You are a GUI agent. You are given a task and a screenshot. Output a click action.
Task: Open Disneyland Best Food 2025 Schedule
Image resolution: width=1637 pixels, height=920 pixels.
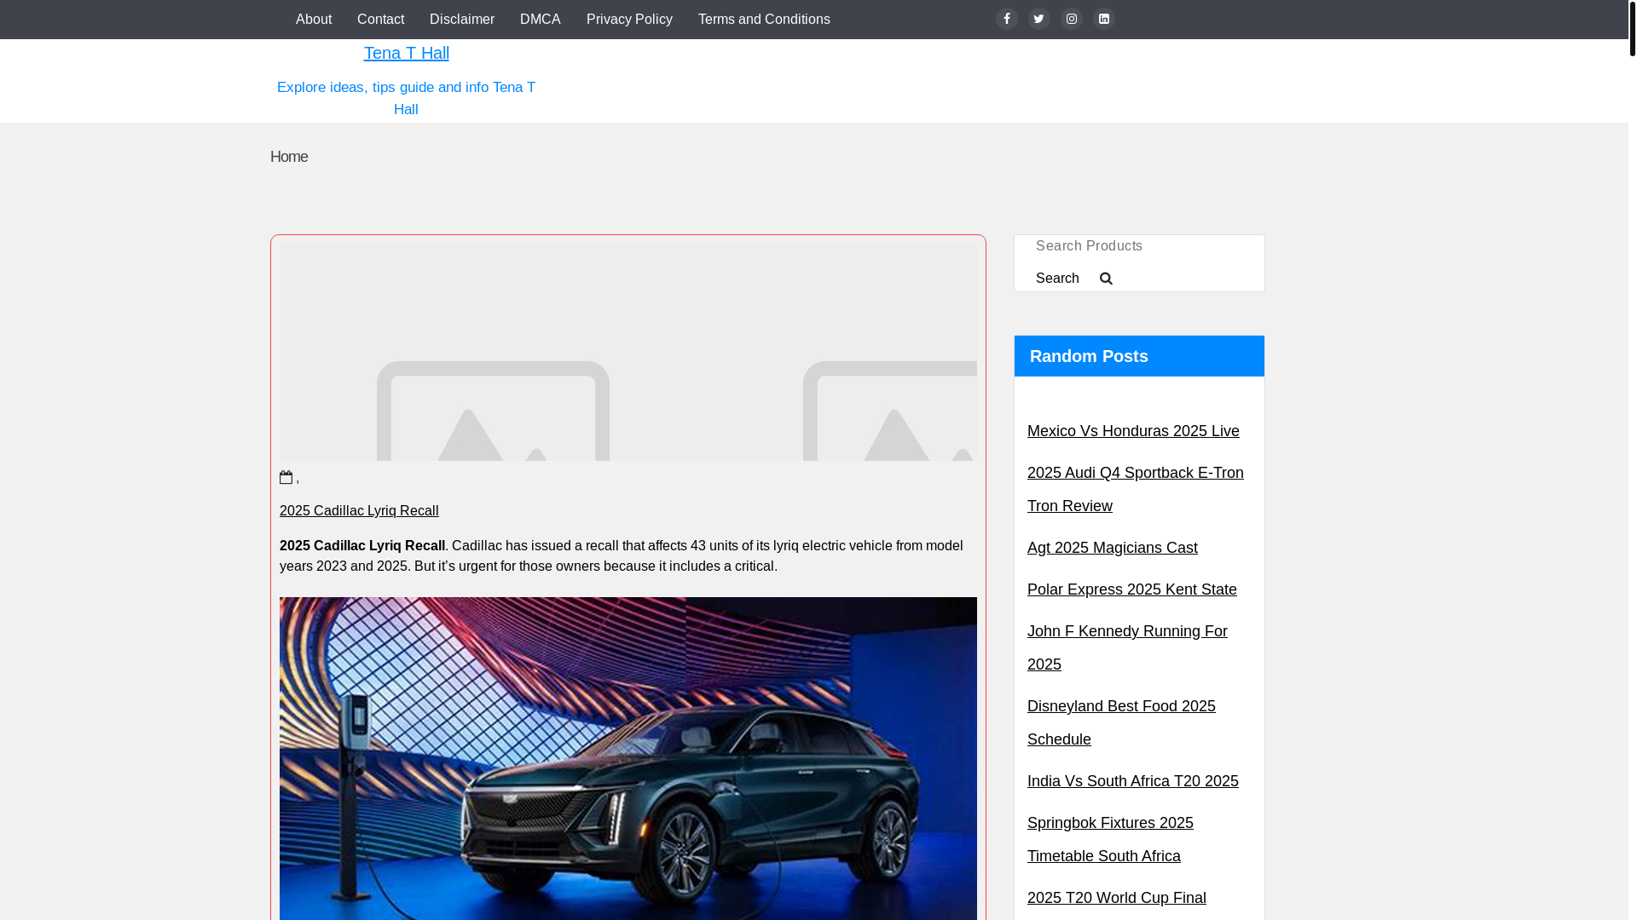pyautogui.click(x=1121, y=722)
